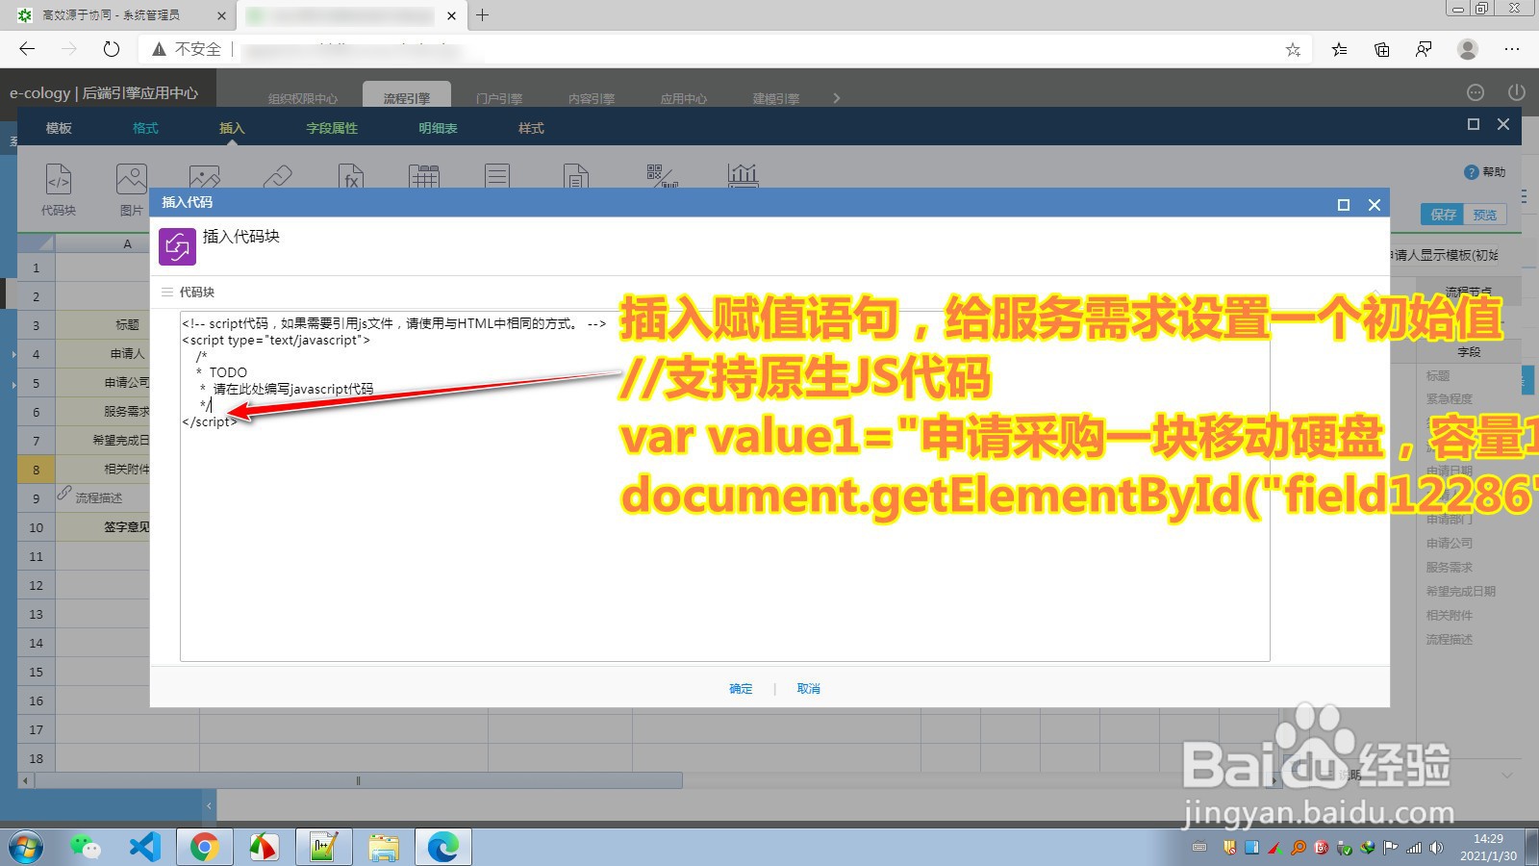Expand more engine tabs chevron
This screenshot has width=1539, height=866.
pos(836,98)
